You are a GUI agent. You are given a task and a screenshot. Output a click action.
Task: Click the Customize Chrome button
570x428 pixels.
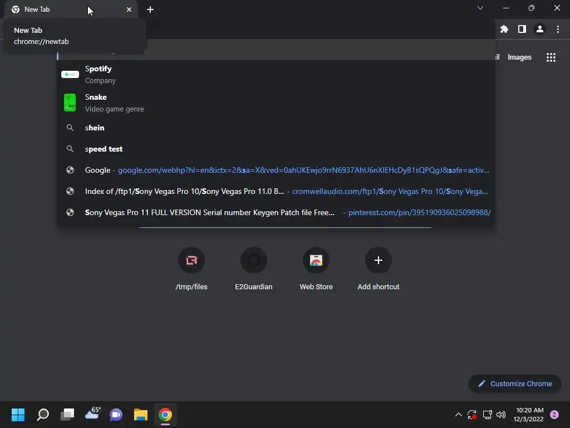[x=515, y=383]
